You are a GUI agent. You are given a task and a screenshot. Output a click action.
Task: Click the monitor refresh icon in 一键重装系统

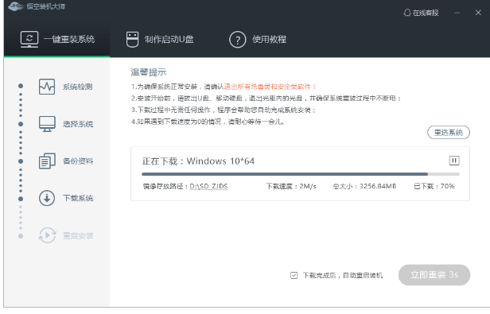pos(29,40)
